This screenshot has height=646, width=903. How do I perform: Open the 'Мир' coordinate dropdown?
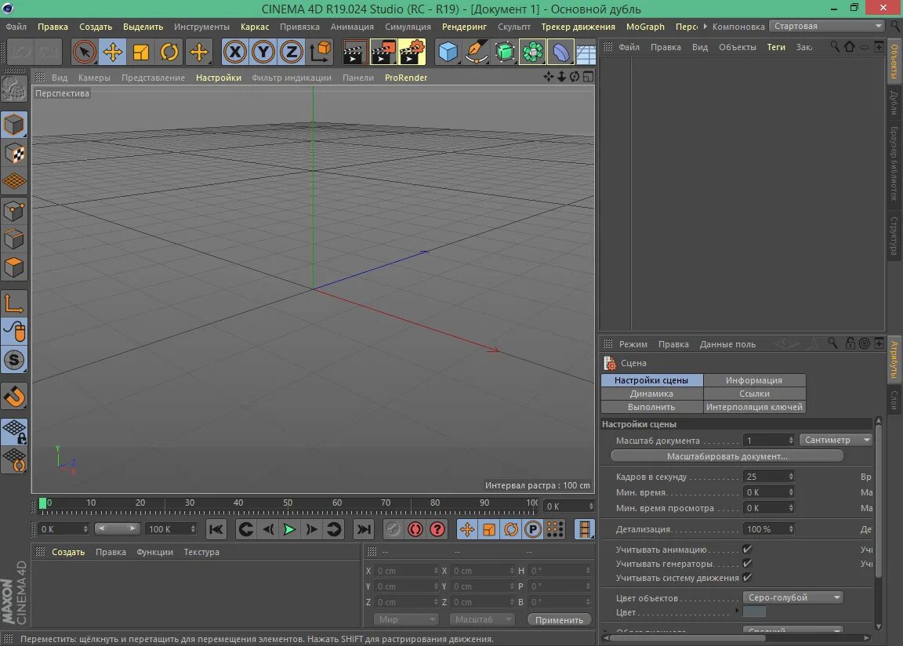(x=405, y=619)
